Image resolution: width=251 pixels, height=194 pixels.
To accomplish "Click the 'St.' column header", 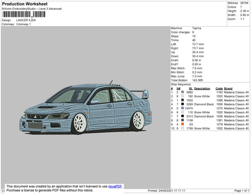I will [x=191, y=89].
